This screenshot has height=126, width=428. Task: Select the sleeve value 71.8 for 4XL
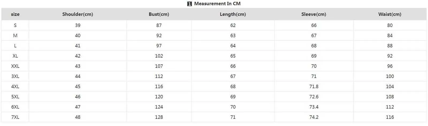point(314,86)
